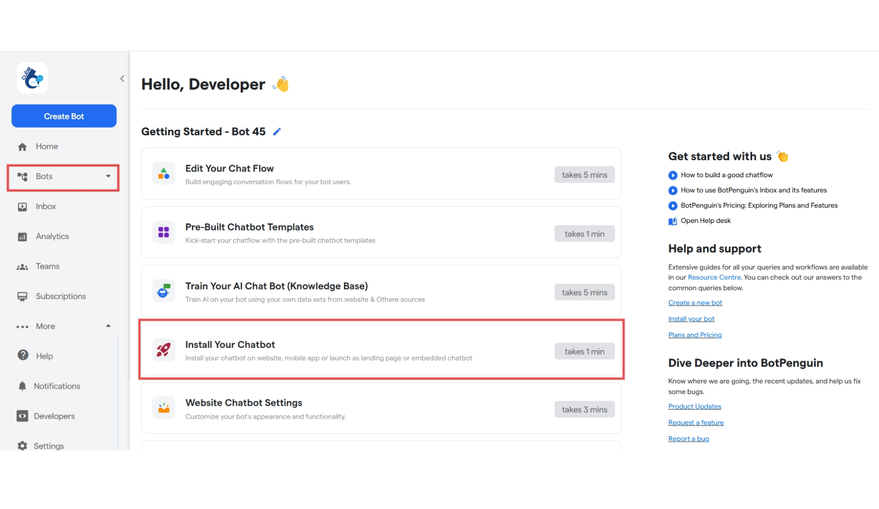Image resolution: width=879 pixels, height=509 pixels.
Task: Open 'How to build a good chatflow' link
Action: click(726, 175)
